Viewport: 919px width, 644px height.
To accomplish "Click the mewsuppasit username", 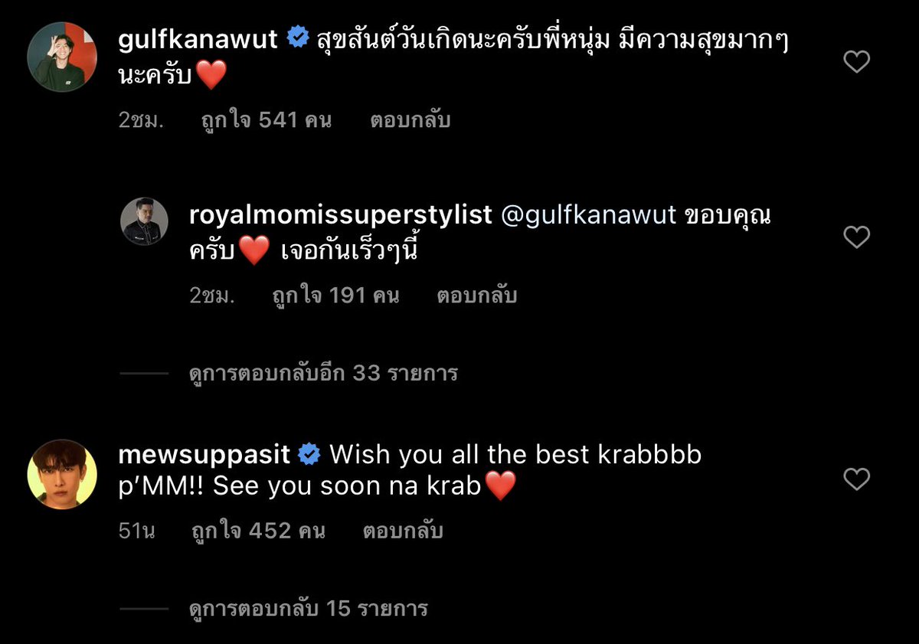I will (x=204, y=454).
